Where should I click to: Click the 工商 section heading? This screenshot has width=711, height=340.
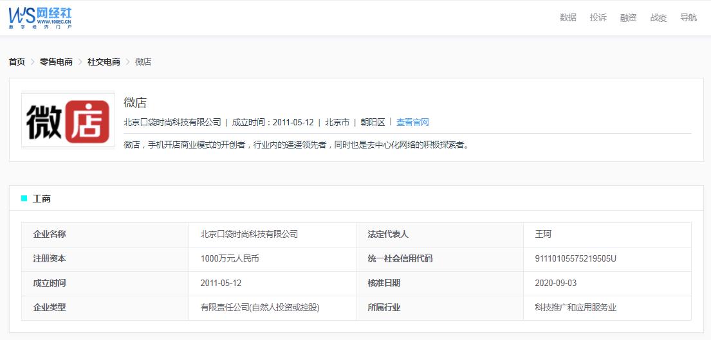(42, 199)
